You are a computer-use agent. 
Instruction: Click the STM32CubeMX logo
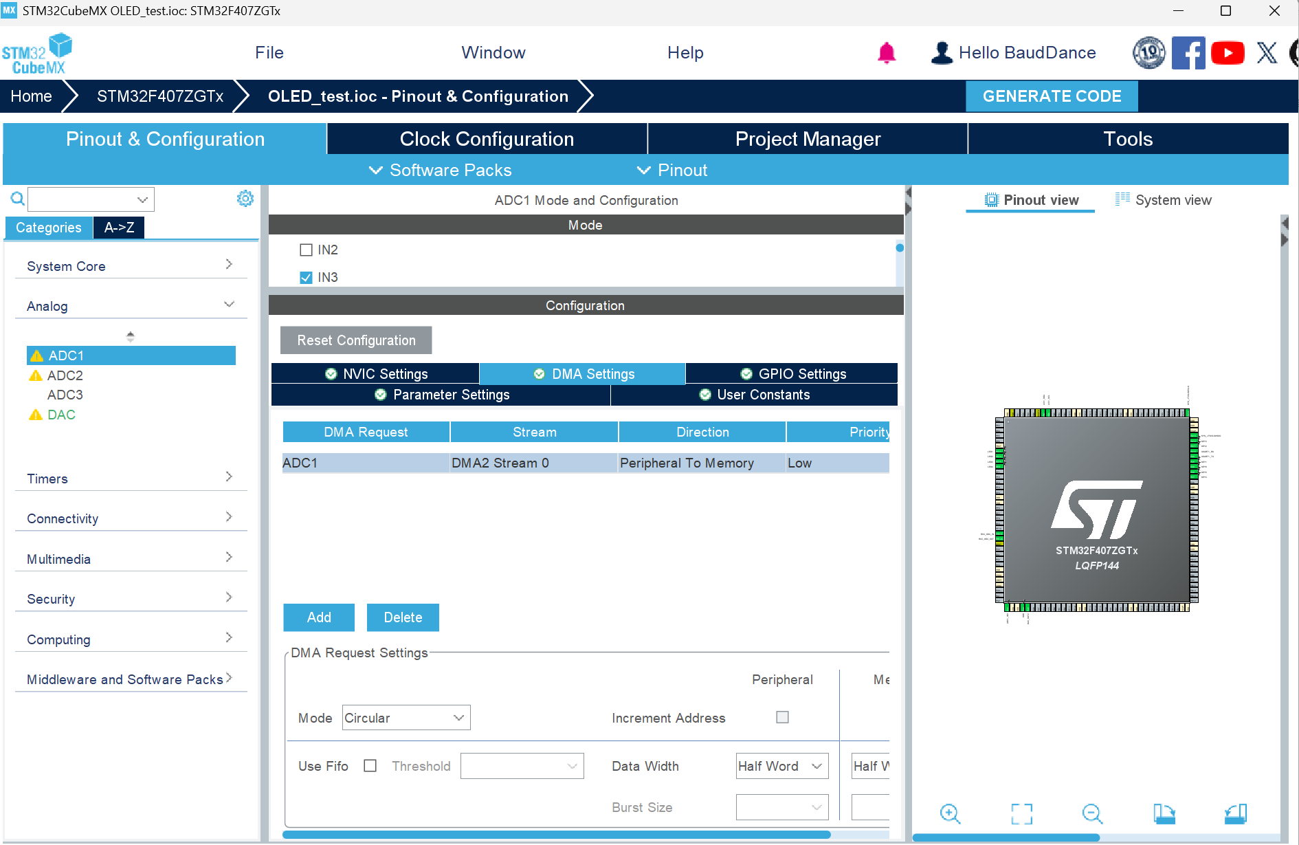[37, 54]
